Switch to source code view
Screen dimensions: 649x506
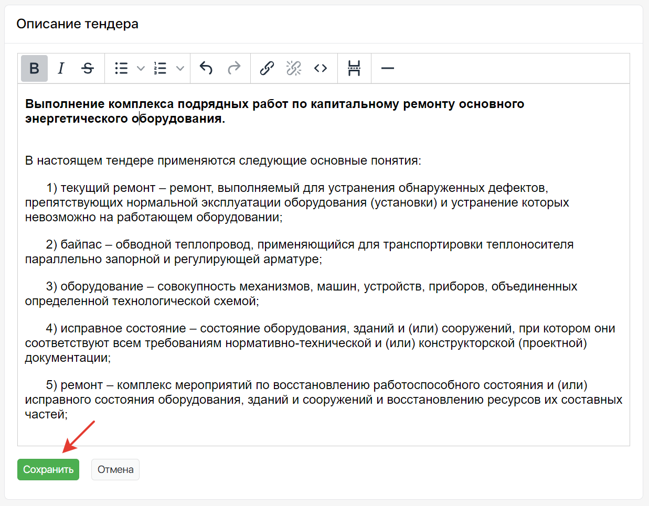(321, 68)
